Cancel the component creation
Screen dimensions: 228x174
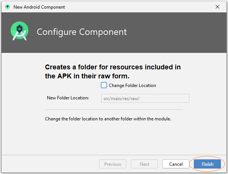[x=176, y=164]
